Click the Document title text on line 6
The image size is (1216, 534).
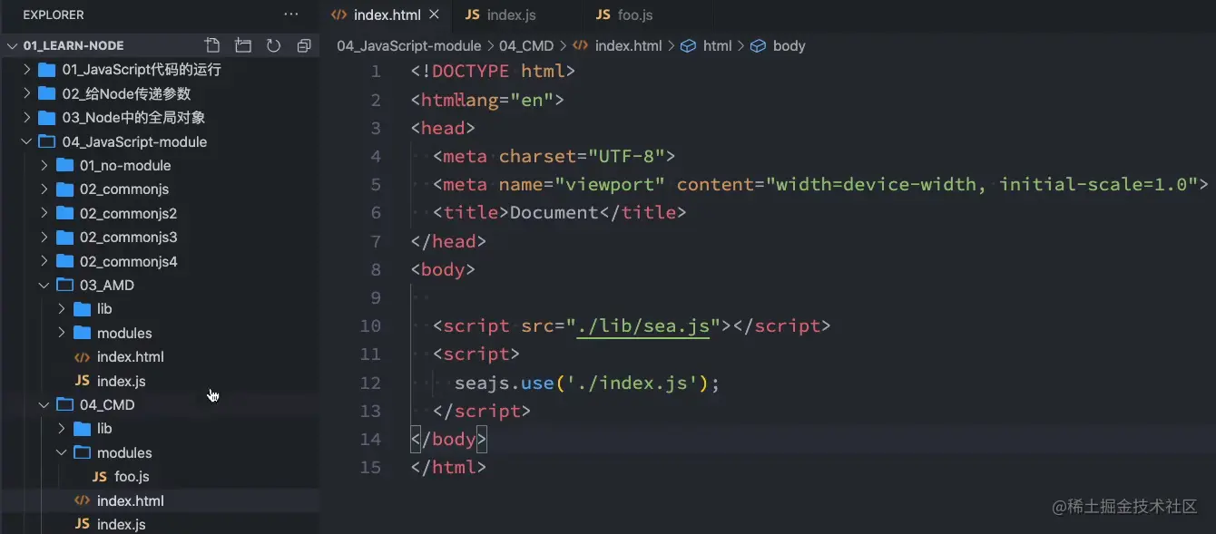click(x=554, y=213)
